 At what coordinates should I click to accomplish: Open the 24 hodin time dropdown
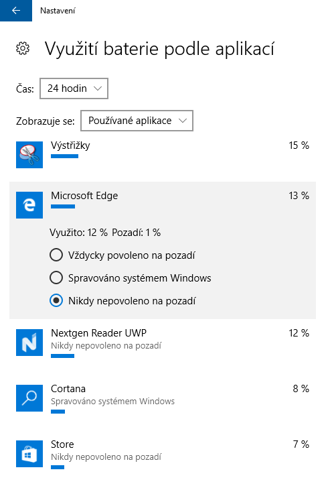(74, 88)
